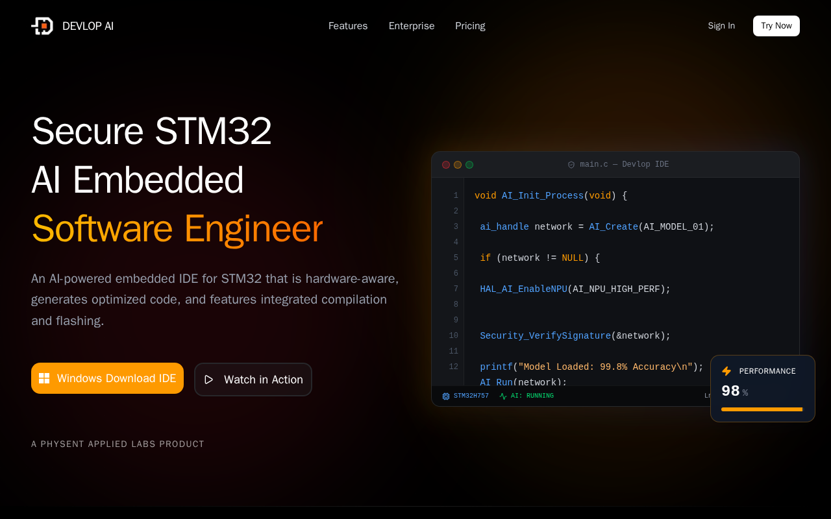The width and height of the screenshot is (831, 519).
Task: Click line number 1 in the gutter
Action: [456, 196]
